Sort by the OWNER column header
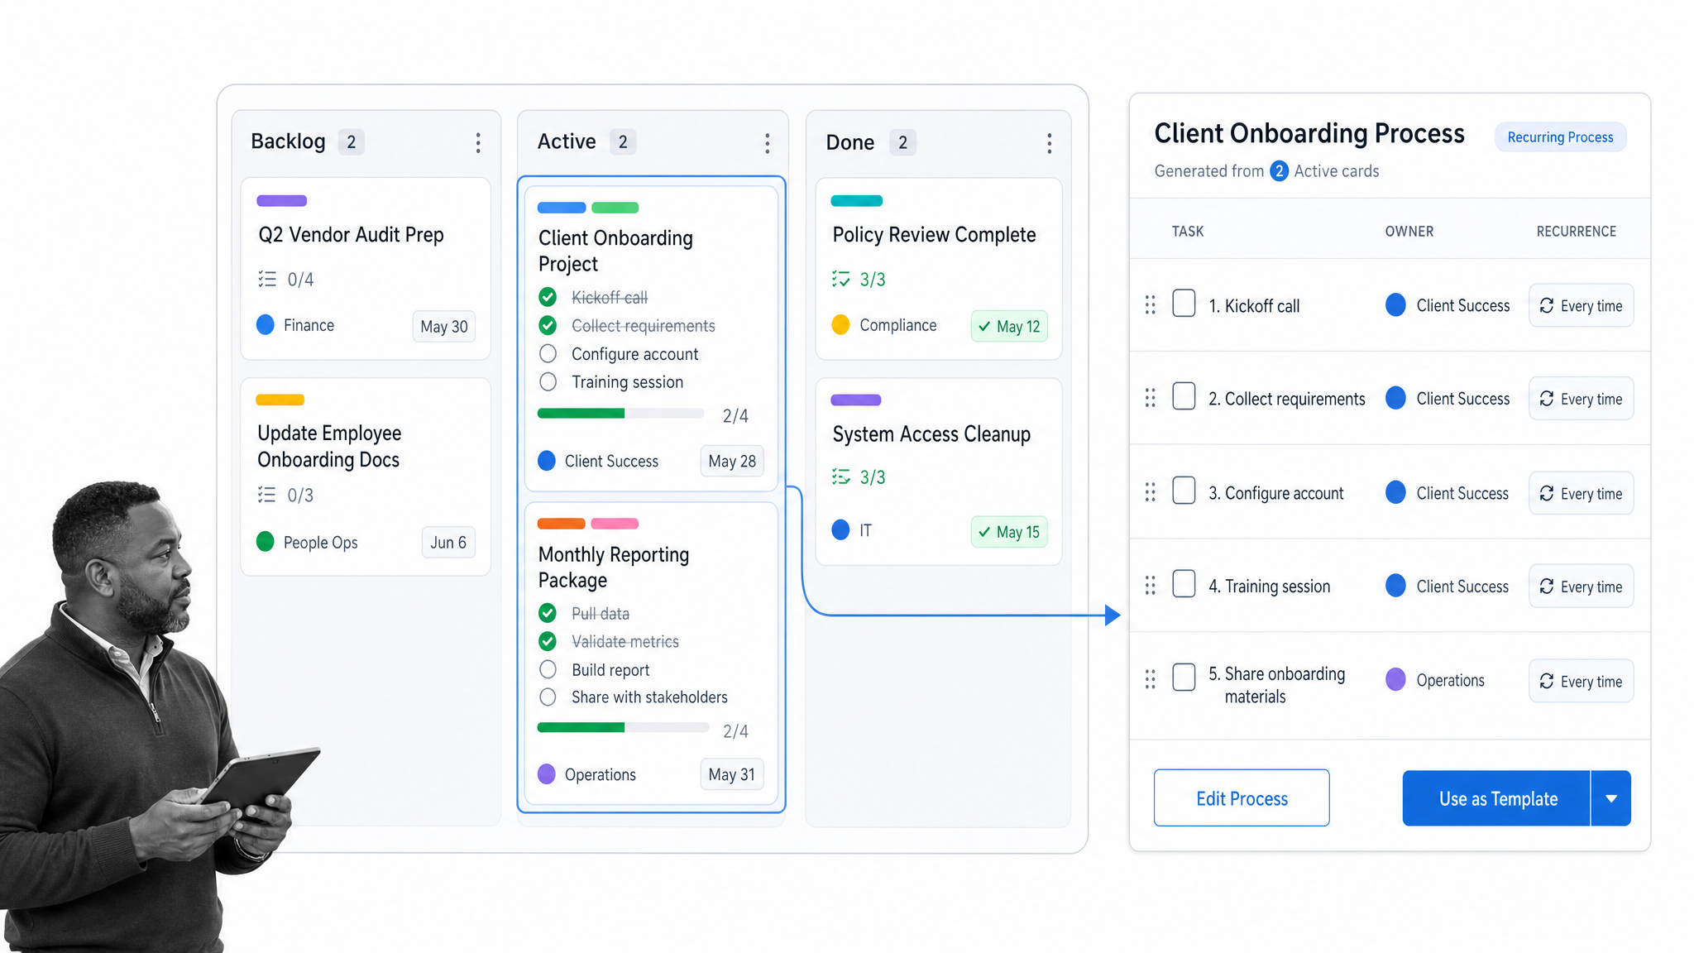Image resolution: width=1694 pixels, height=953 pixels. tap(1409, 232)
